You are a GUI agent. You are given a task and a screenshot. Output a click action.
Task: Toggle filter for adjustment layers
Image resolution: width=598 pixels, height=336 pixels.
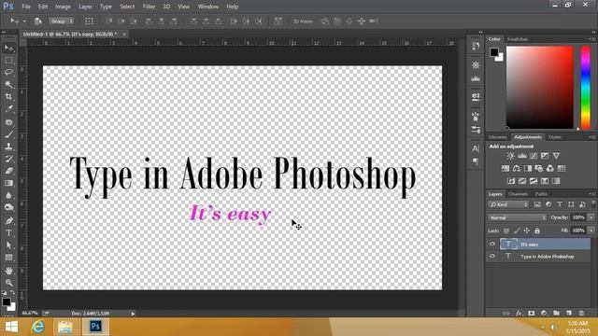coord(548,204)
